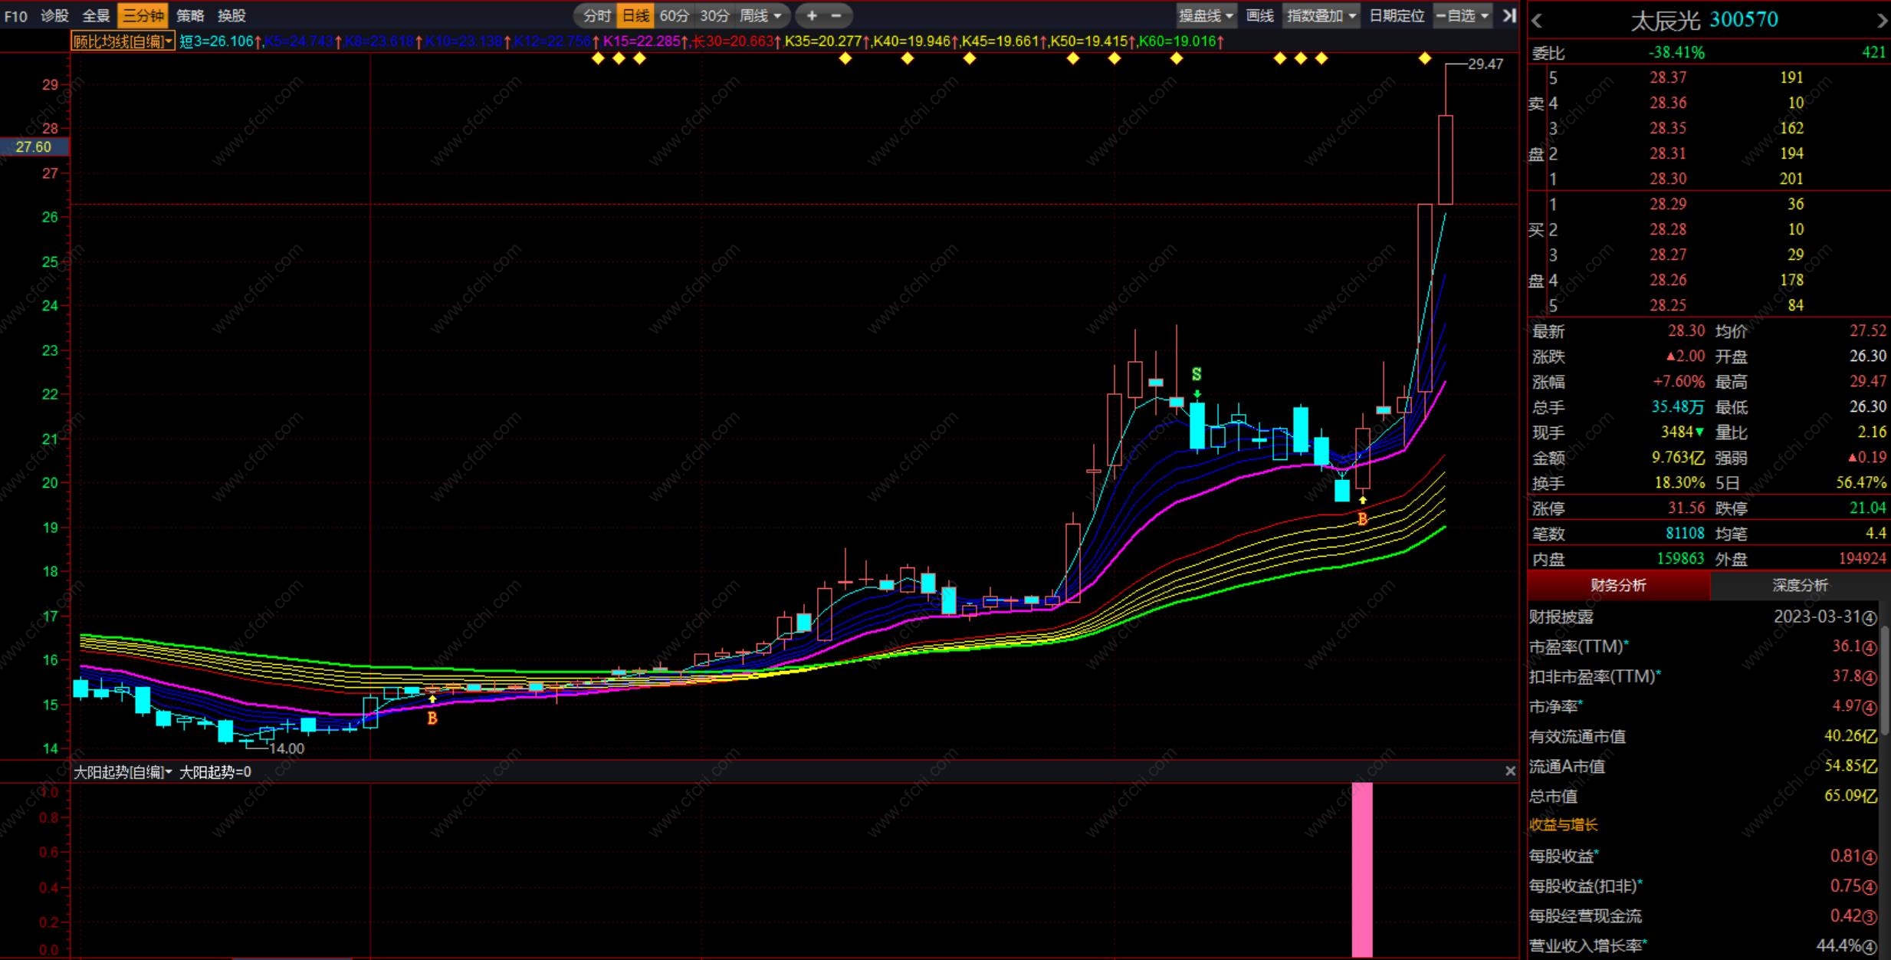Click the green S sell signal marker
1891x960 pixels.
pyautogui.click(x=1197, y=374)
